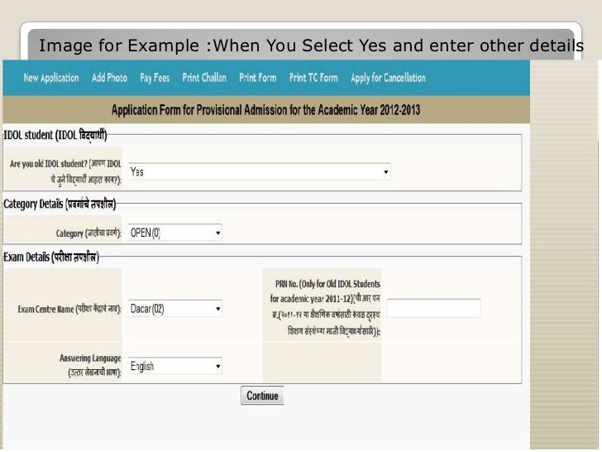This screenshot has width=602, height=452.
Task: Click the arrow on the Category combo box
Action: pyautogui.click(x=217, y=233)
